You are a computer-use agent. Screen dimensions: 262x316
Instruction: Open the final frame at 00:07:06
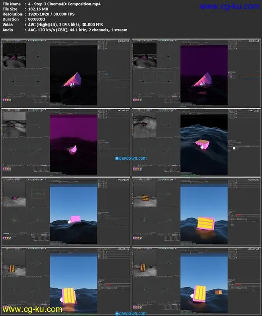point(196,281)
